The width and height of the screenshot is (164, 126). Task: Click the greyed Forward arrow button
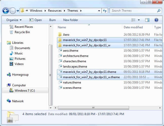click(13, 11)
